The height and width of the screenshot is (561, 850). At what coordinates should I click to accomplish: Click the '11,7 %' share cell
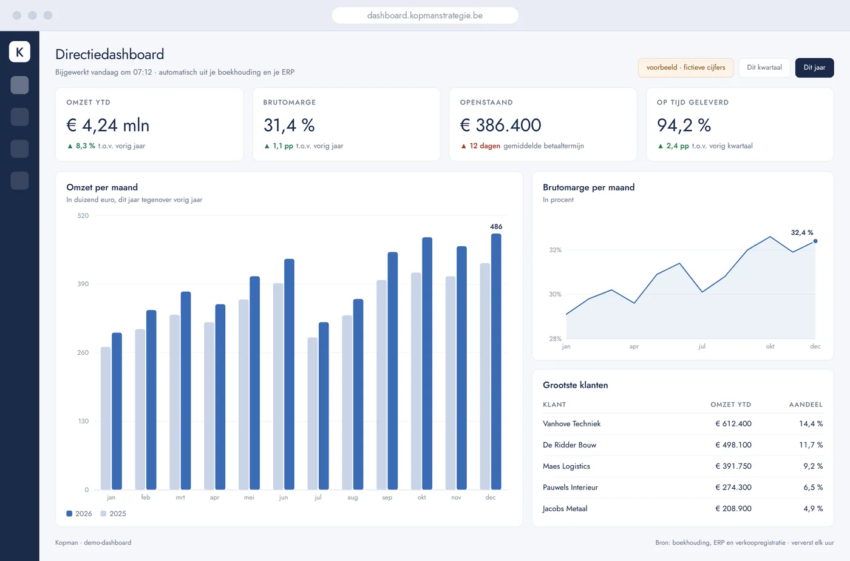811,445
